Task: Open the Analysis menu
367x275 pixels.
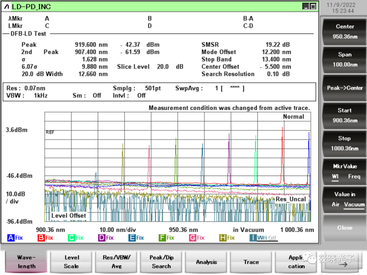Action: click(206, 262)
